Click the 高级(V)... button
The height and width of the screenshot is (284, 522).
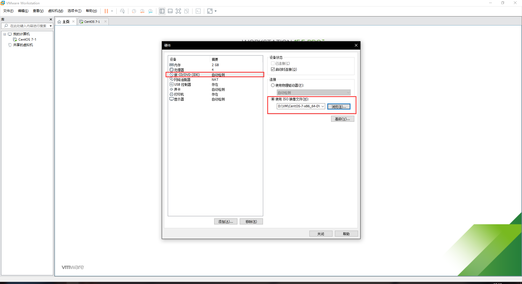pos(343,119)
